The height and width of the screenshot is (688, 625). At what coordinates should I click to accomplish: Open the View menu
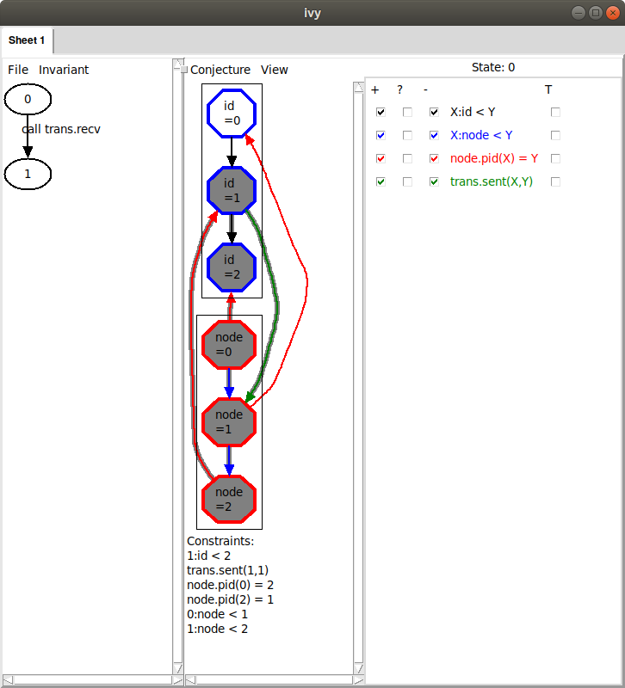274,70
